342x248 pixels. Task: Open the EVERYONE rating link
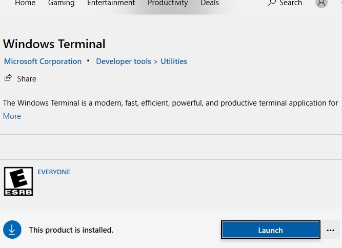coord(54,172)
